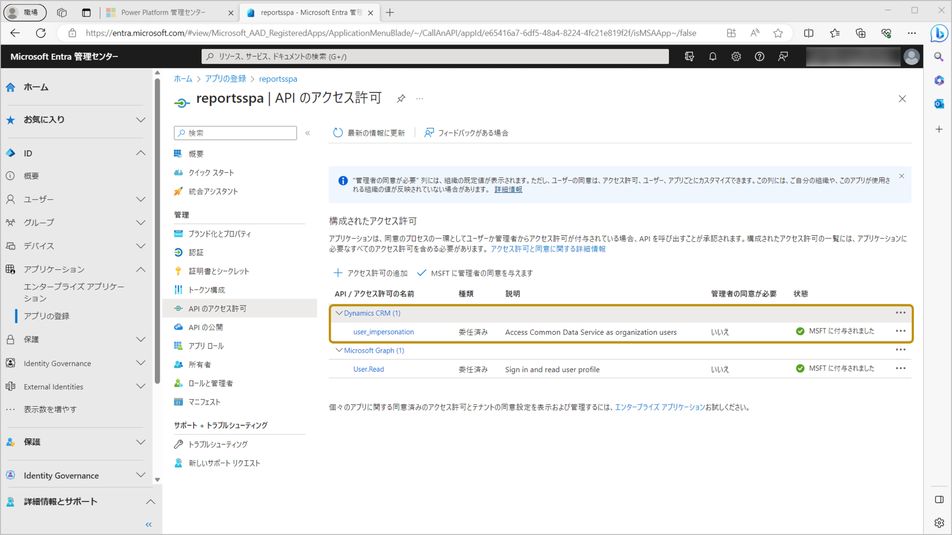Click フィードバックがある場合 button
The image size is (952, 535).
(466, 133)
